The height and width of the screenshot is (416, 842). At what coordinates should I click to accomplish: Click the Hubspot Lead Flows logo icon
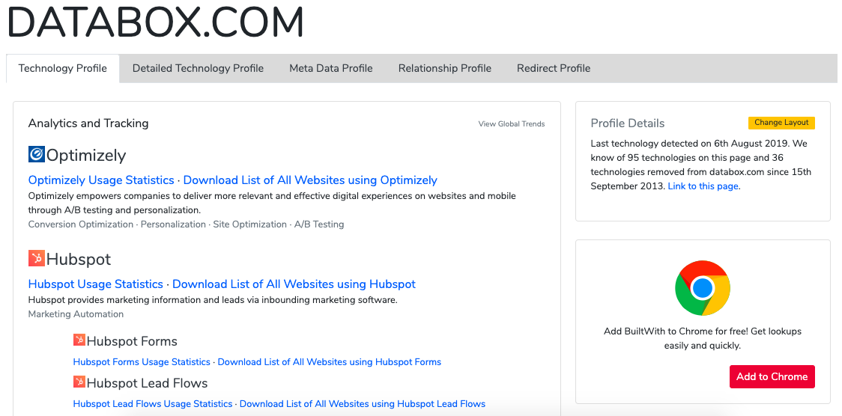tap(79, 382)
